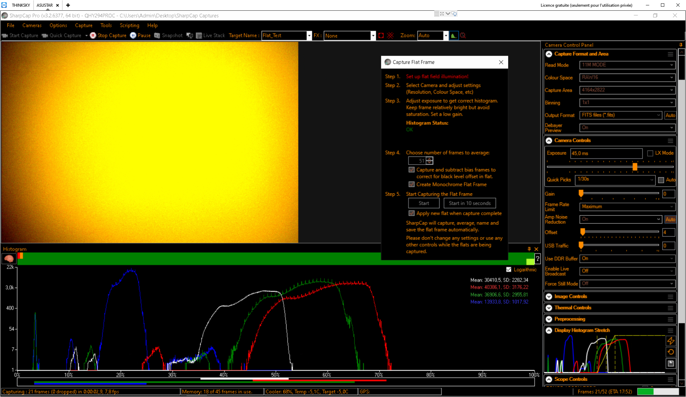Open the Colour Space dropdown

click(x=627, y=77)
